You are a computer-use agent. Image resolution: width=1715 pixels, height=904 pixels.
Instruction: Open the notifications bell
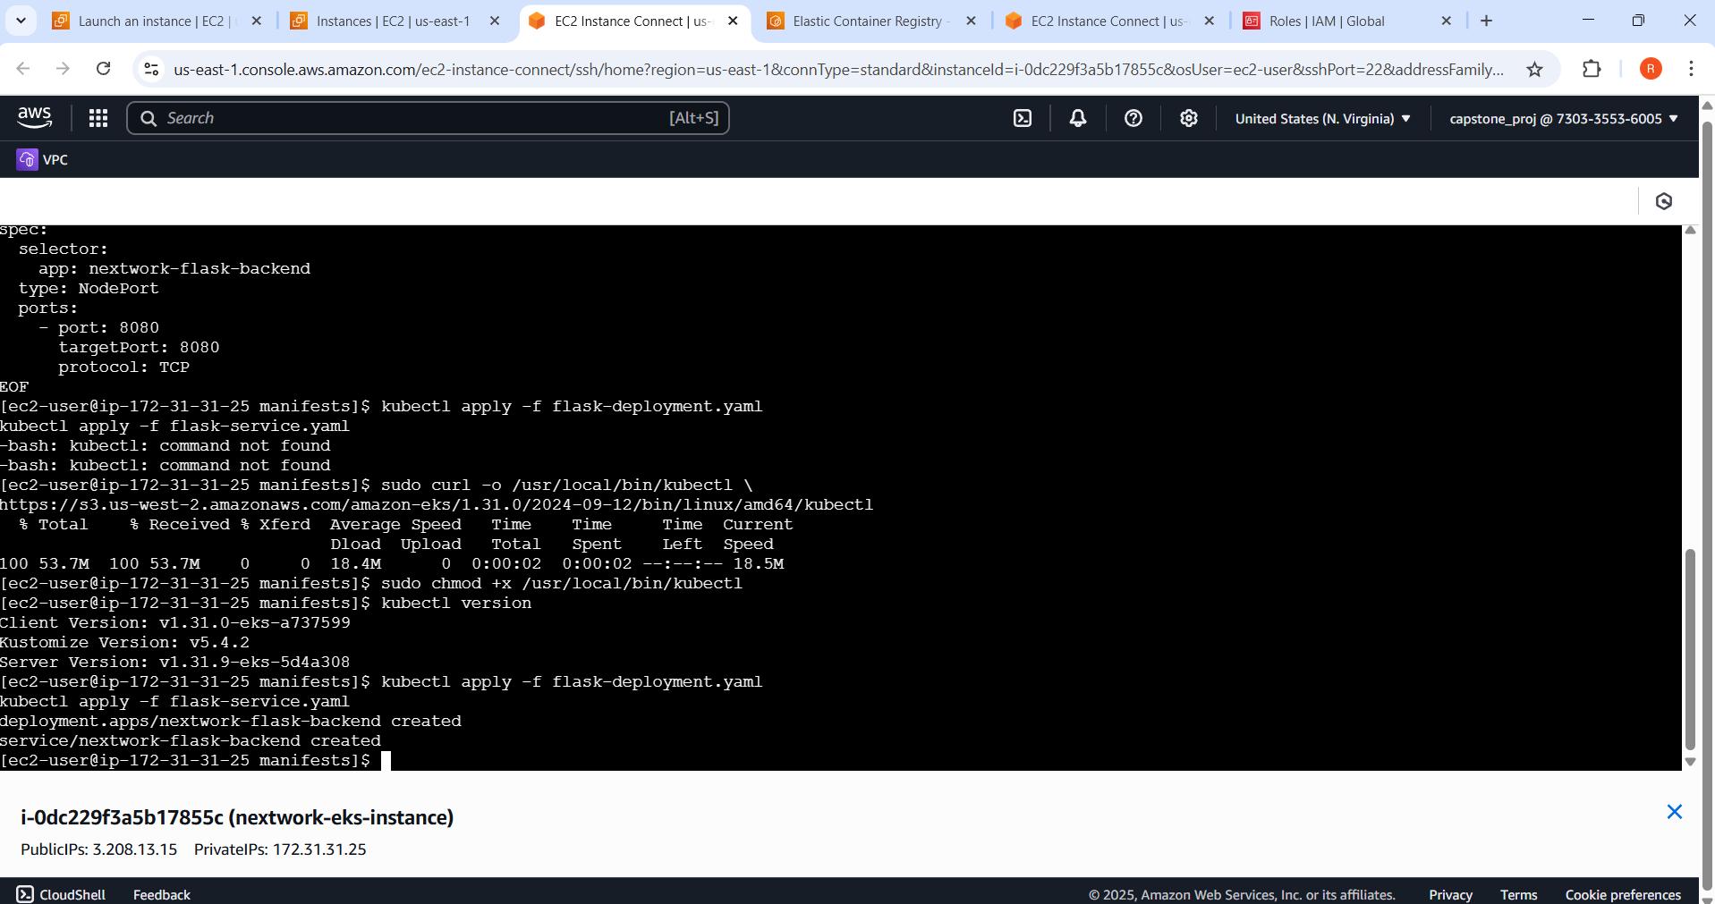pos(1078,118)
